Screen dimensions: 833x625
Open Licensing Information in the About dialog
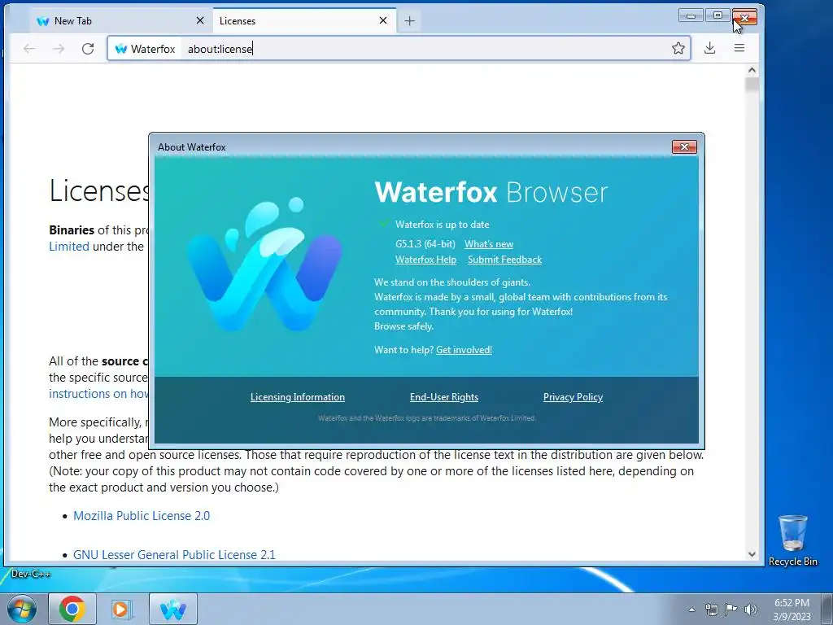298,397
